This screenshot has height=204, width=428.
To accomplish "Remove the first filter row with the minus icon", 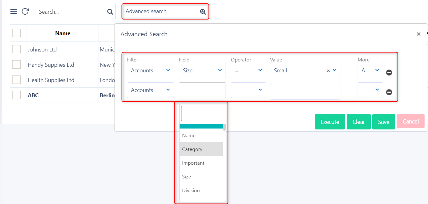I will tap(389, 72).
